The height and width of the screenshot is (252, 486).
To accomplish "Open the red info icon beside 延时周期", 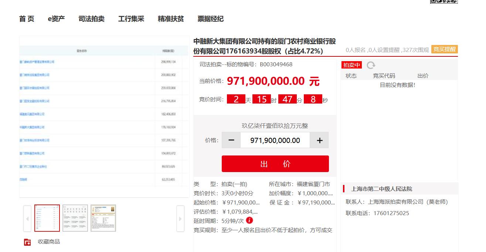I will click(249, 220).
